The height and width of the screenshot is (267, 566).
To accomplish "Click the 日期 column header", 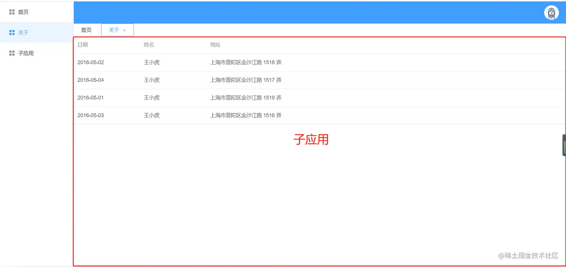I will [83, 45].
